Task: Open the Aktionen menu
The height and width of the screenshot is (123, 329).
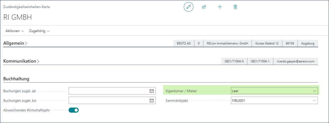Action: (15, 31)
